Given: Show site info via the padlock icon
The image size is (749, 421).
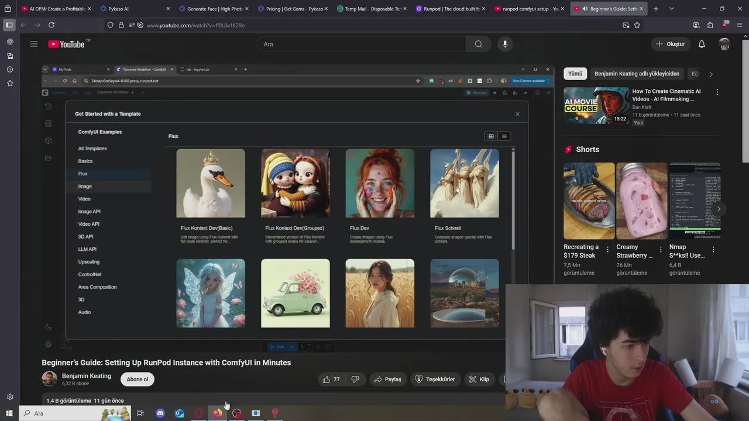Looking at the screenshot, I should tap(121, 25).
